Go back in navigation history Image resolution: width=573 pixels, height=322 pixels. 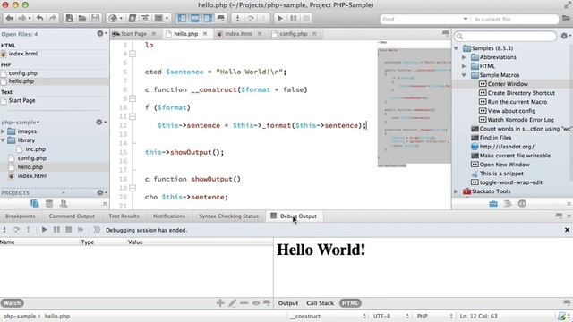[x=10, y=18]
